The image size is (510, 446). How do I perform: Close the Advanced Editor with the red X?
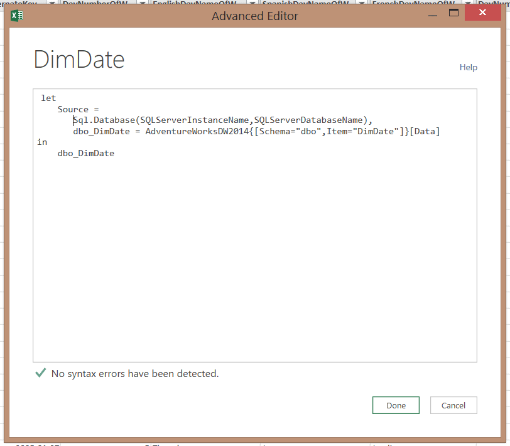point(483,13)
